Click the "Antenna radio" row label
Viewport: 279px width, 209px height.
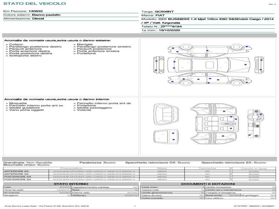pos(81,193)
